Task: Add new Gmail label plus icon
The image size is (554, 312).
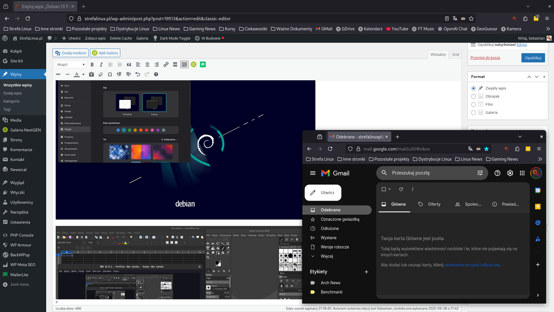Action: (x=366, y=272)
